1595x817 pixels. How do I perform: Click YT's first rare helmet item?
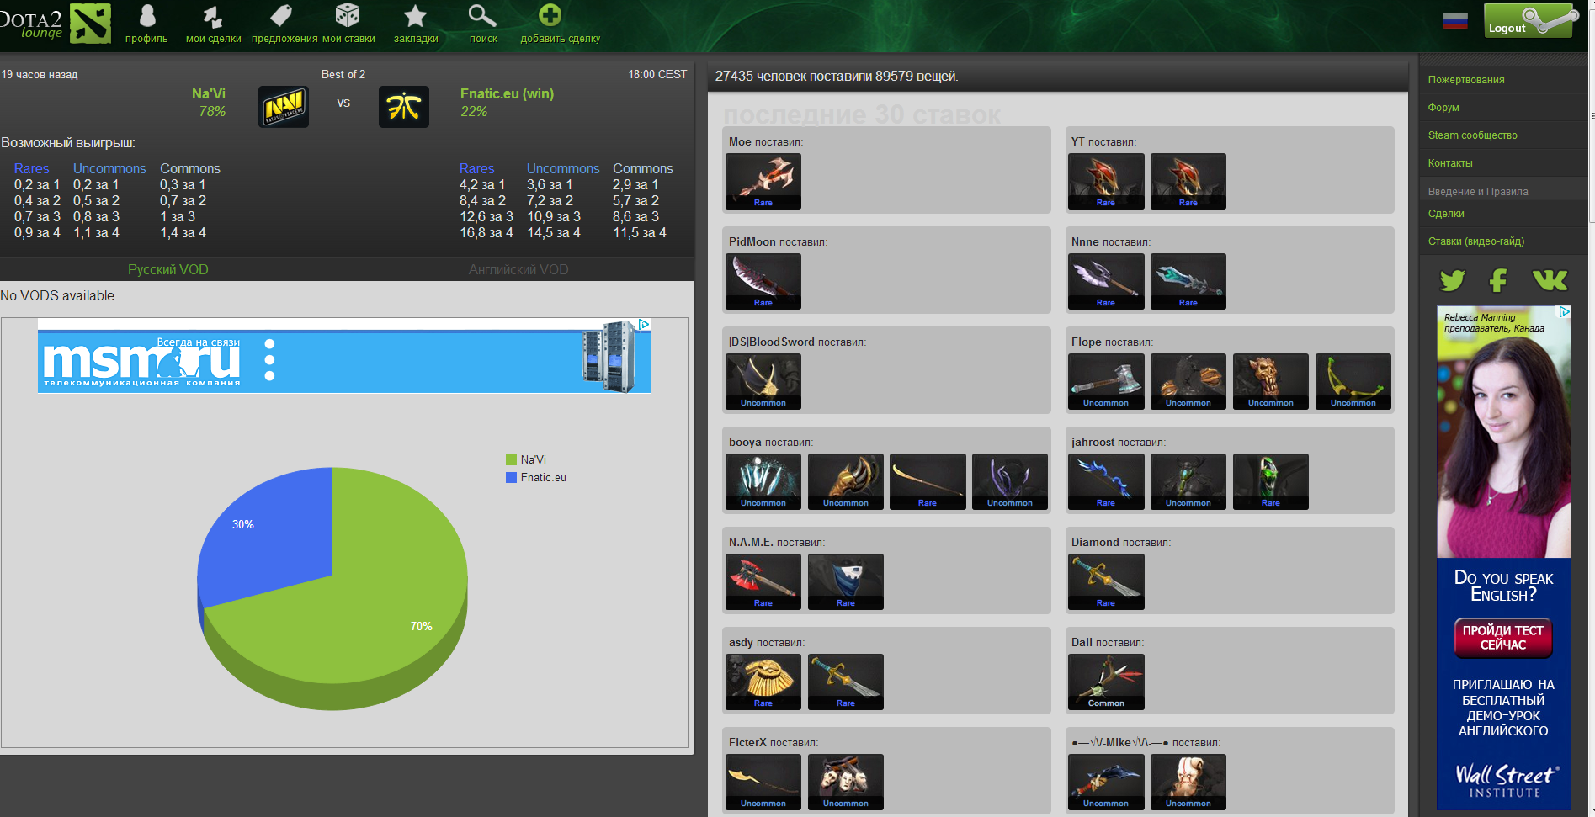tap(1106, 181)
